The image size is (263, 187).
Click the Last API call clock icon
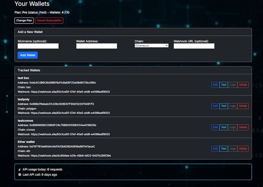click(20, 175)
